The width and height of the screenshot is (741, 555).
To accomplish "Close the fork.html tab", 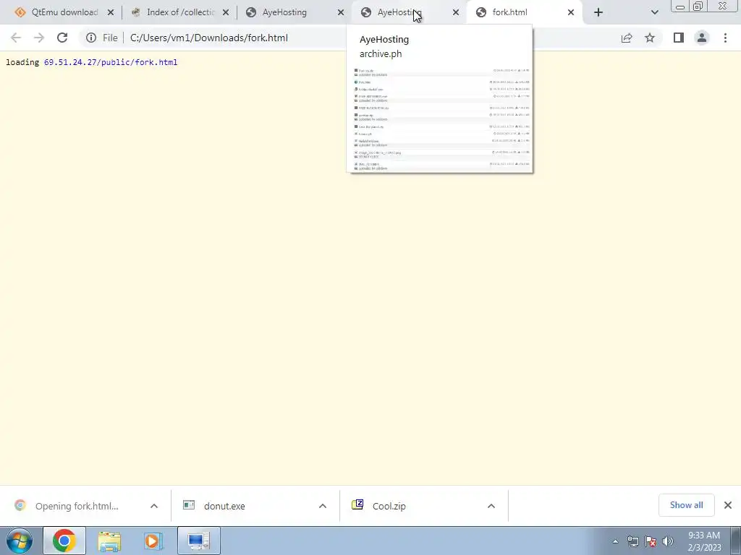I will (571, 13).
